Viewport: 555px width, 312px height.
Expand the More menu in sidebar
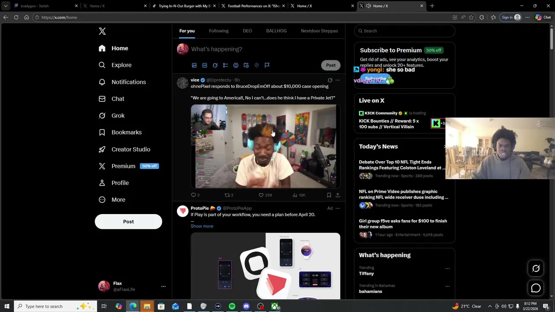(112, 200)
